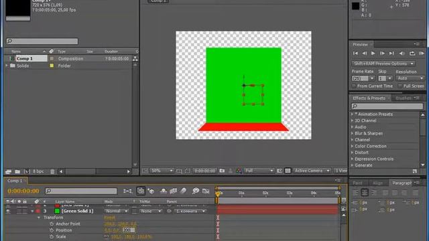Toggle the Motion Blur icon in timeline
Image resolution: width=429 pixels, height=241 pixels.
point(183,191)
